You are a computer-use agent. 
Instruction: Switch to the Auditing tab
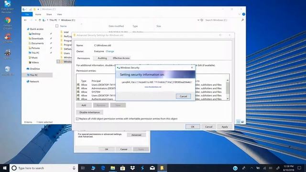(102, 58)
